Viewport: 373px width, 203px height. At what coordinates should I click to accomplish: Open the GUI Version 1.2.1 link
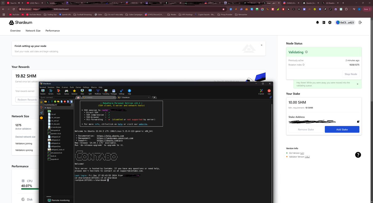tap(302, 153)
